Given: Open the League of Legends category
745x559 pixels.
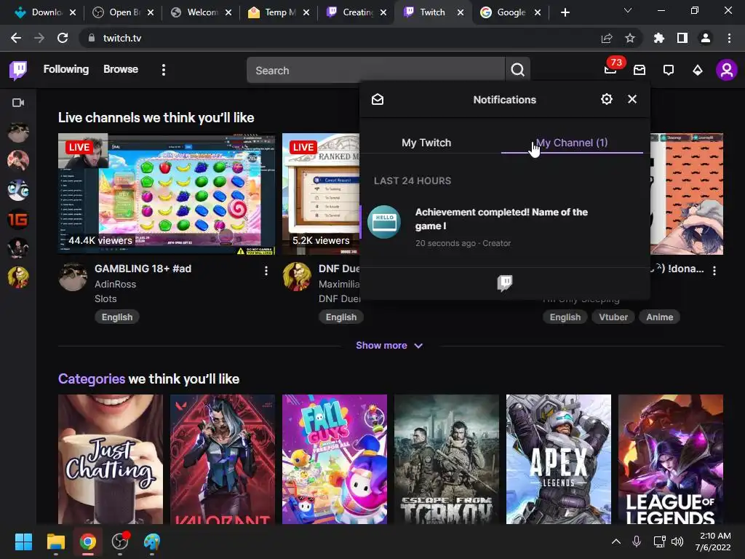Looking at the screenshot, I should (671, 459).
